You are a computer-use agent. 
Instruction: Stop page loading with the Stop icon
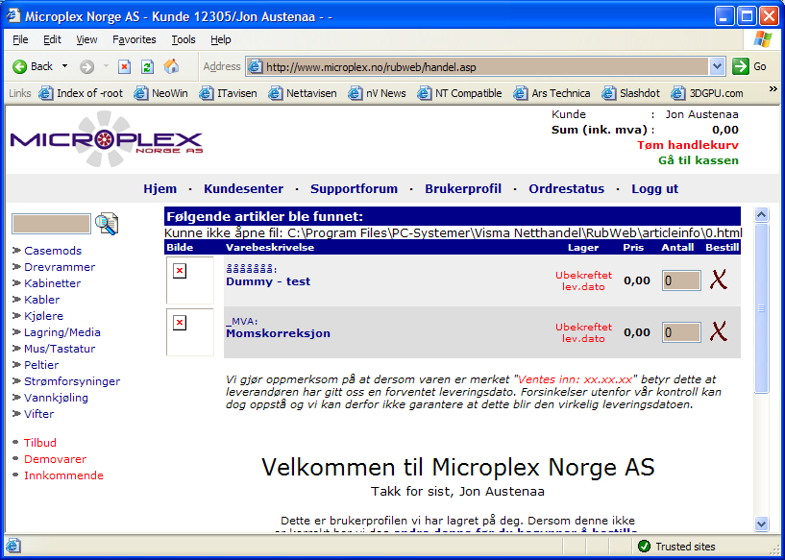coord(124,66)
